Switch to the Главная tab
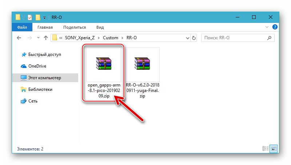Screen dimensions: 291x165 pos(45,27)
